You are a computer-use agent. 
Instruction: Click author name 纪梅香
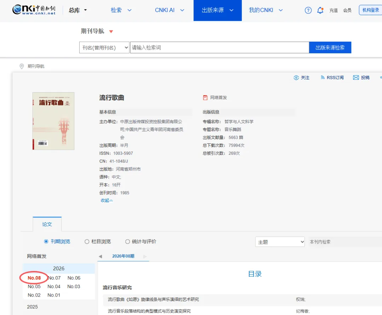point(302,311)
